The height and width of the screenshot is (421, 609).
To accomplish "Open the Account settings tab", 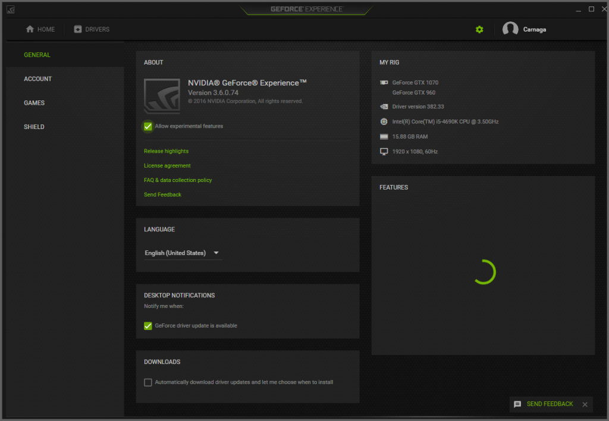I will point(37,79).
